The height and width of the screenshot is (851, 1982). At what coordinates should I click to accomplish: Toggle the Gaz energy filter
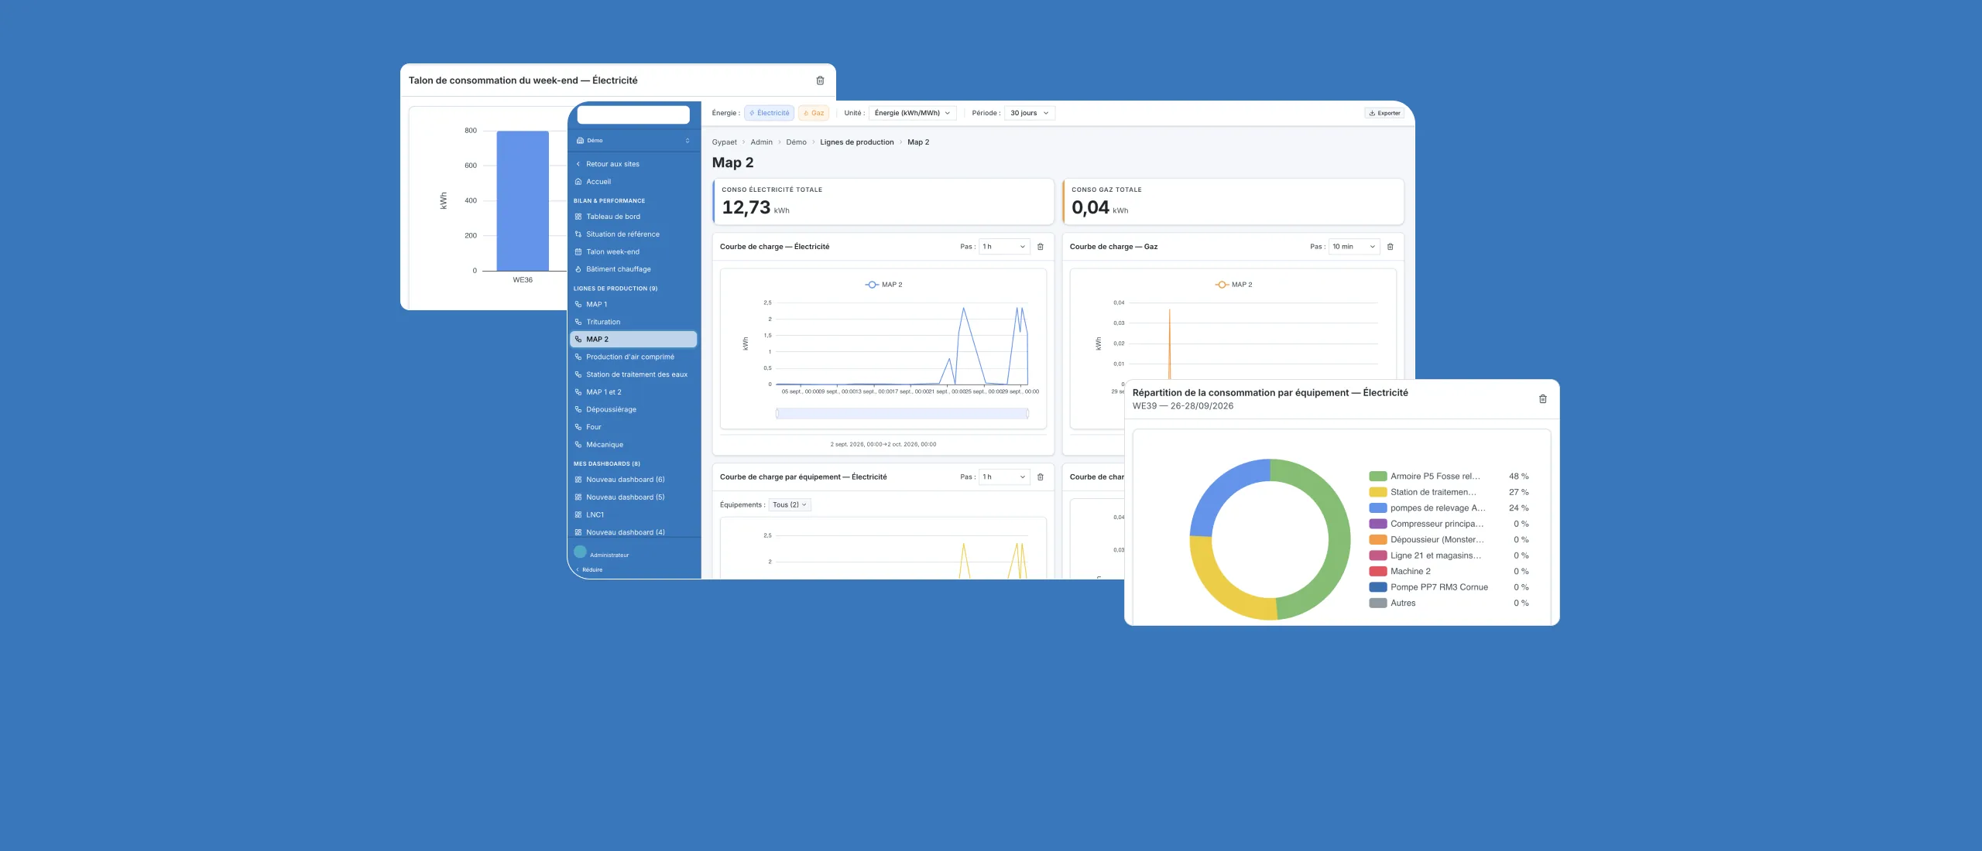[814, 113]
